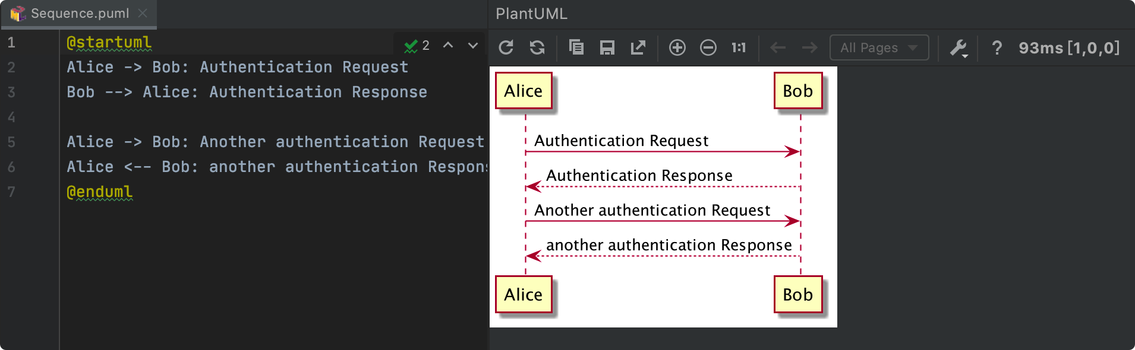Open PlantUML settings wrench menu
Screen dimensions: 1135x350
click(959, 47)
